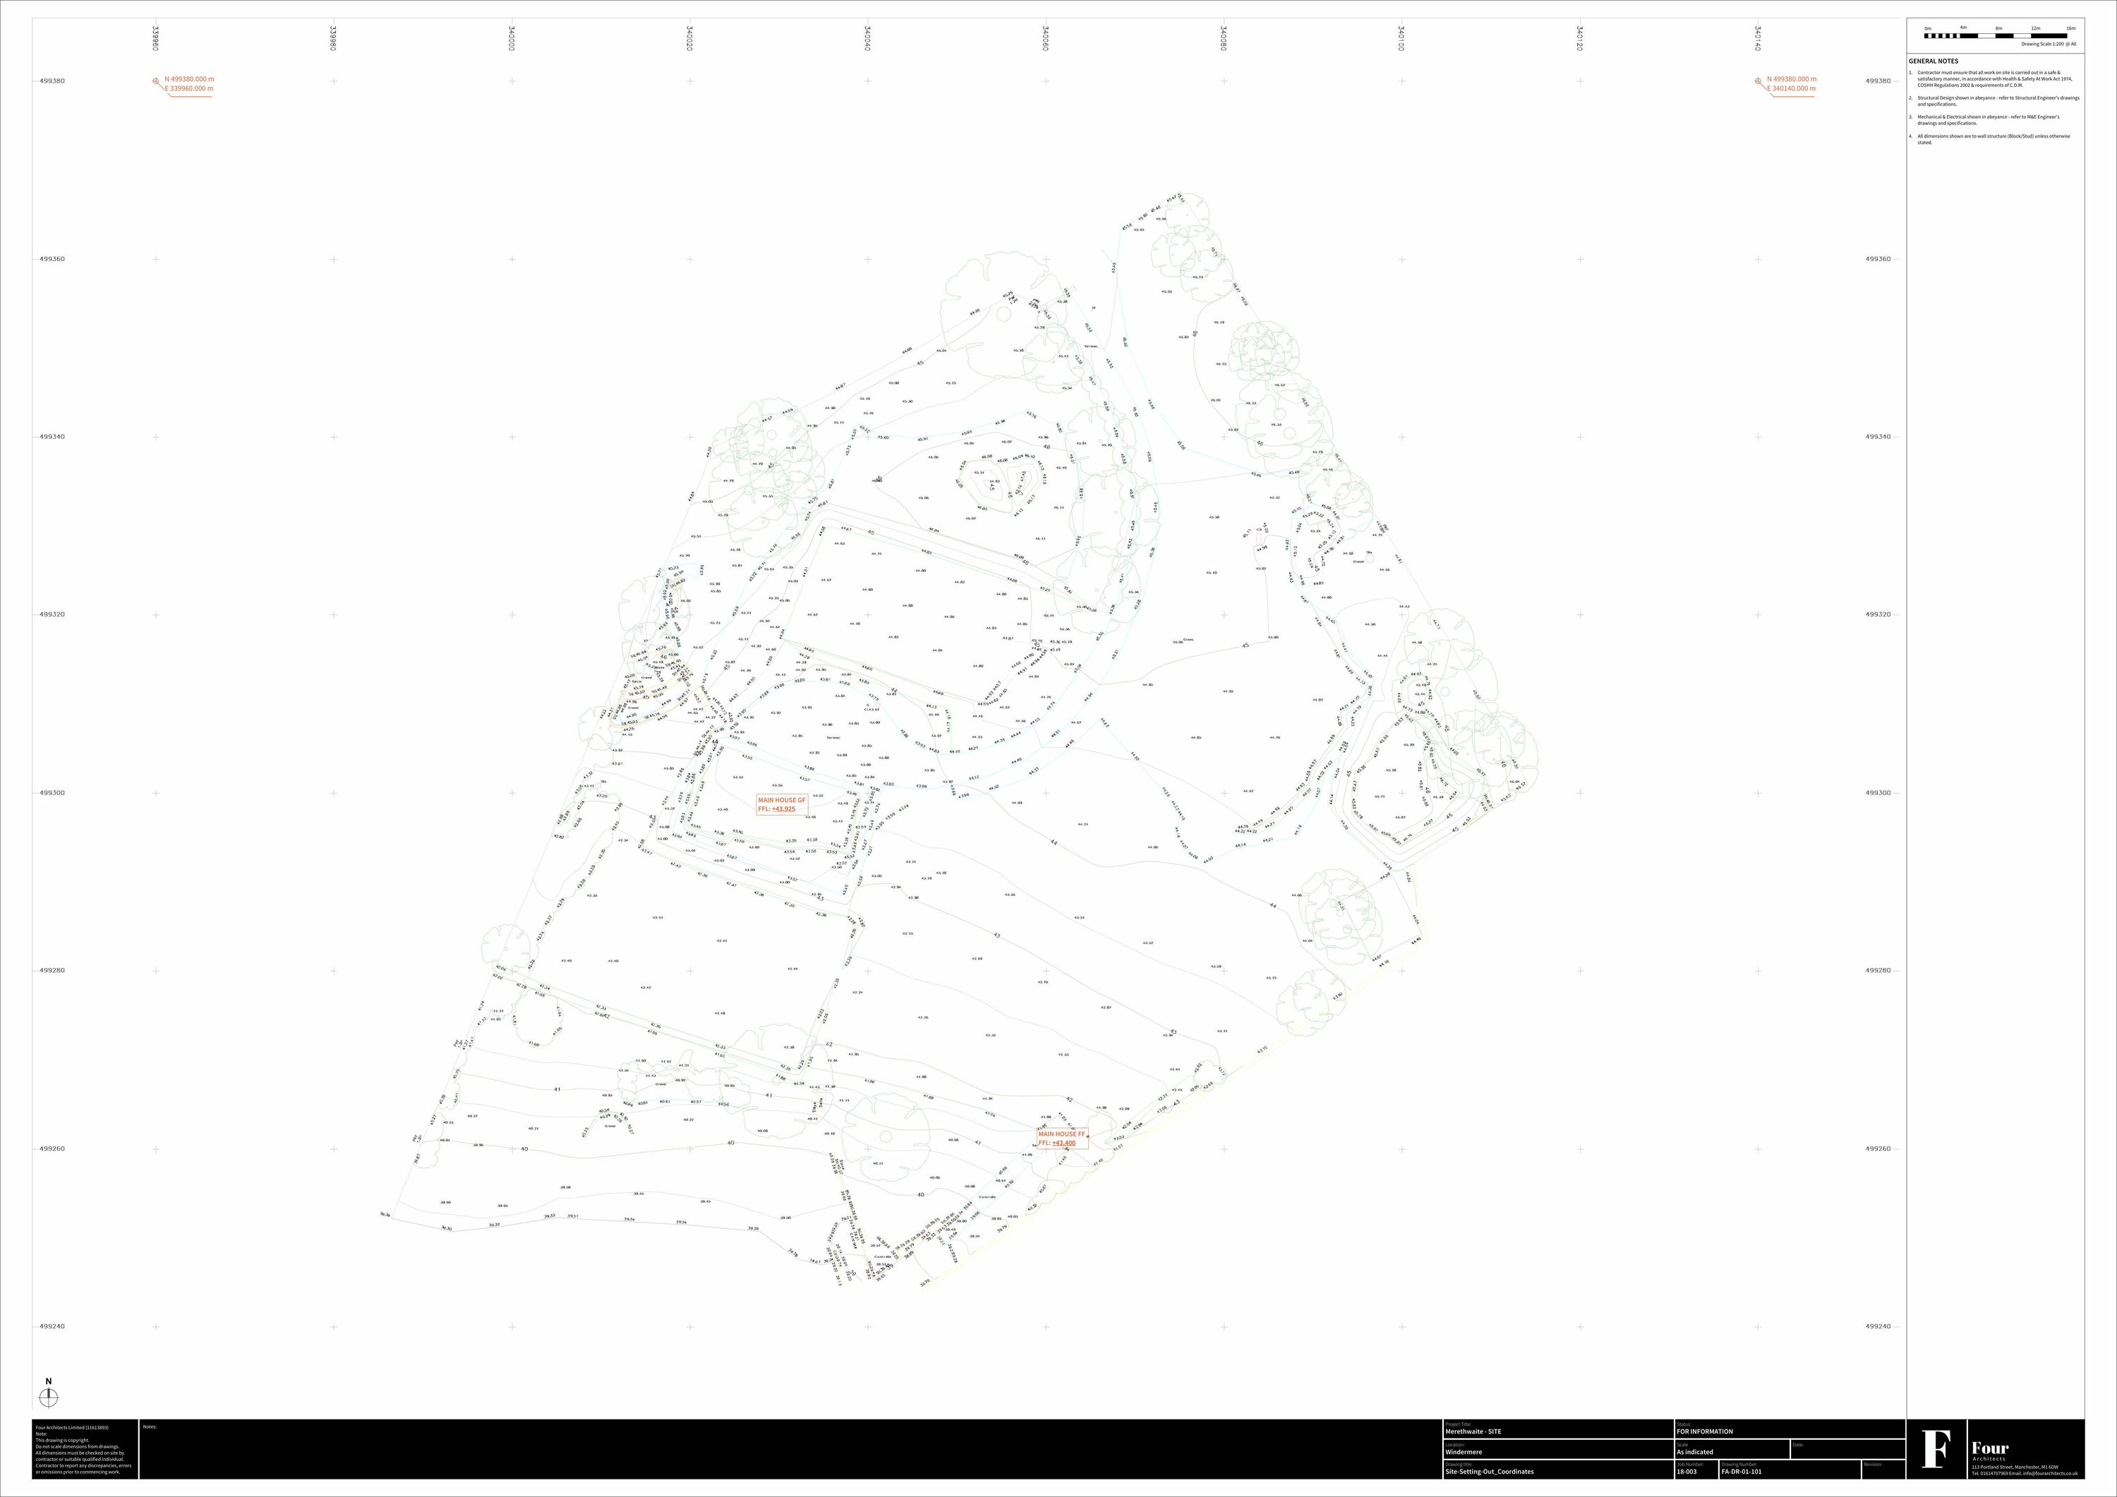
Task: Click the empty Revision field
Action: click(x=1882, y=1471)
